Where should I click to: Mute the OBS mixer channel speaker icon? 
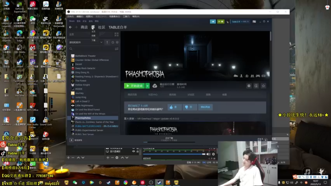click(x=209, y=154)
